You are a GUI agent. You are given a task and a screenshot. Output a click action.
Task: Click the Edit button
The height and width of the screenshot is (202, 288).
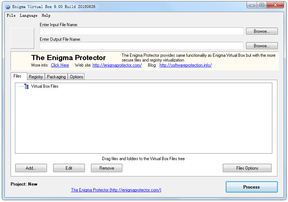click(69, 168)
